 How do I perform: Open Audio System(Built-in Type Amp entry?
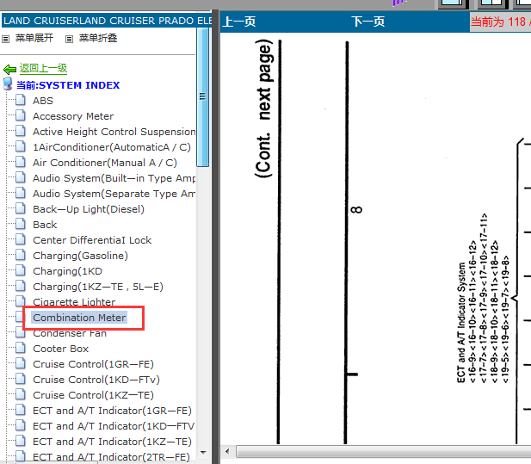[x=114, y=178]
